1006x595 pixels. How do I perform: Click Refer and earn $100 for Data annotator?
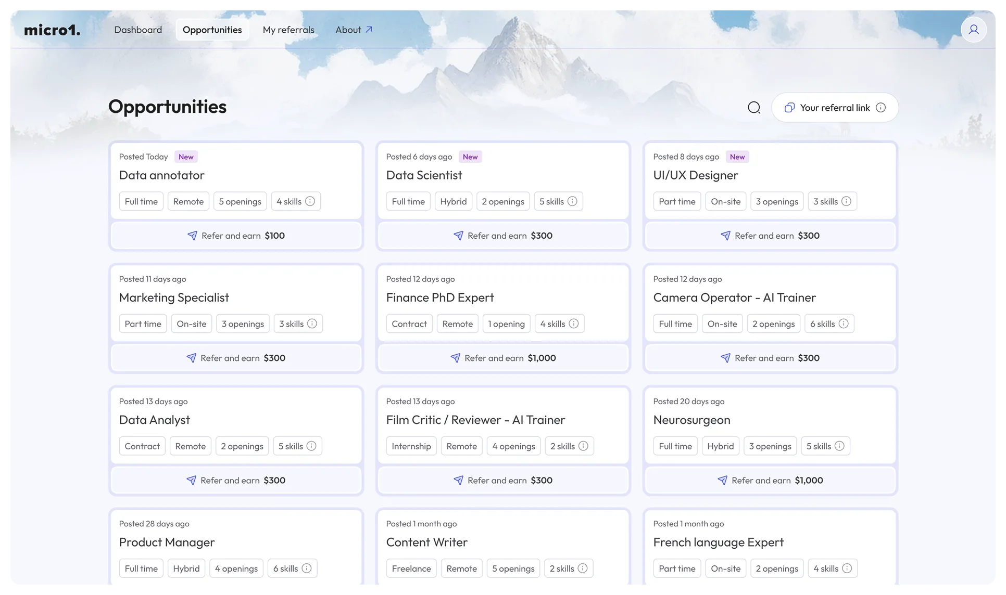click(x=236, y=236)
